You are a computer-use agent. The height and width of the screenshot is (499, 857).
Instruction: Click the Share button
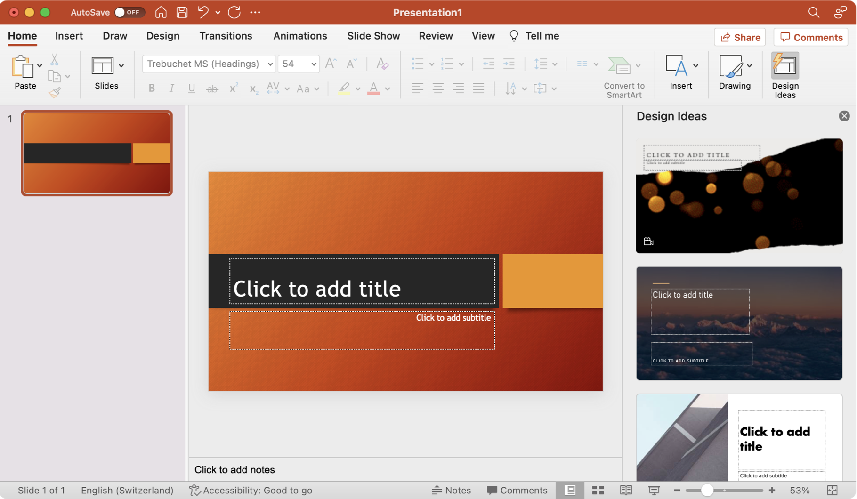[x=739, y=37]
